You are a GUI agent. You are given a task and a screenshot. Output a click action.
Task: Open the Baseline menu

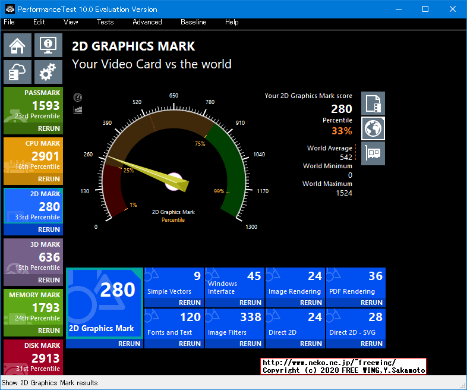click(193, 22)
